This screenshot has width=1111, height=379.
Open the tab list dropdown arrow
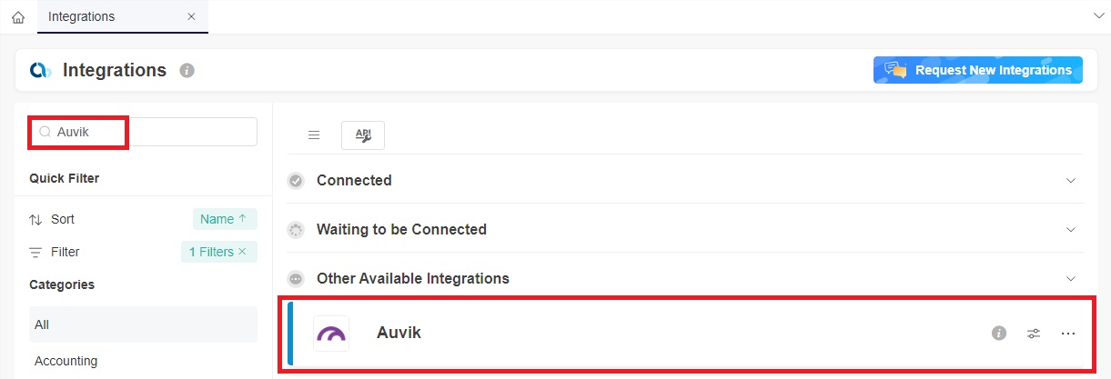(1097, 16)
